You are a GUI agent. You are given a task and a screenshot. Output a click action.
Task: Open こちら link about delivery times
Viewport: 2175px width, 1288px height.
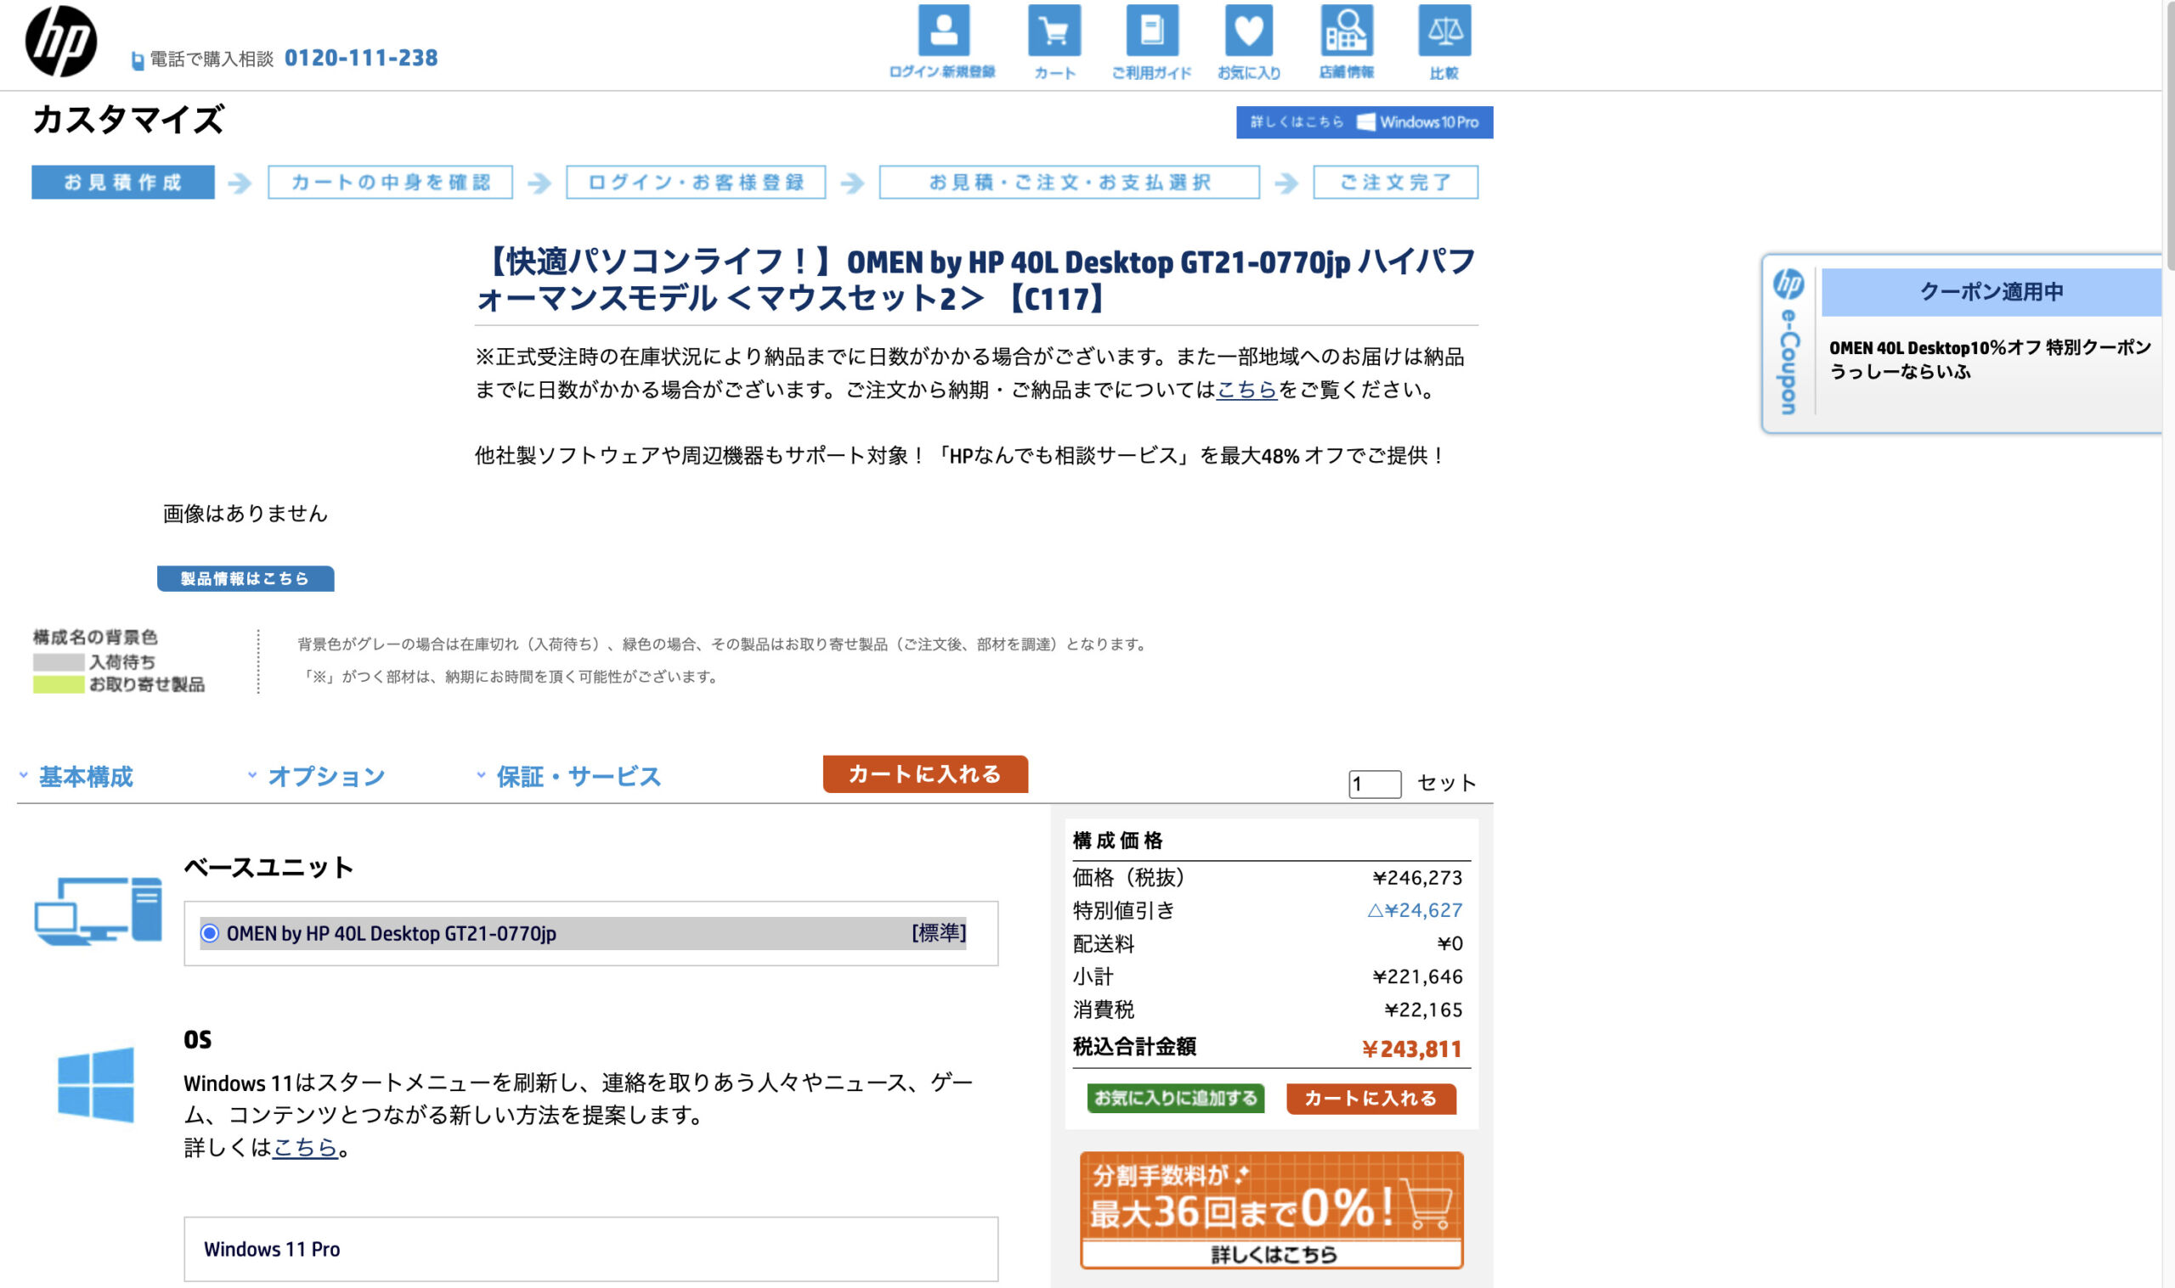point(1247,390)
